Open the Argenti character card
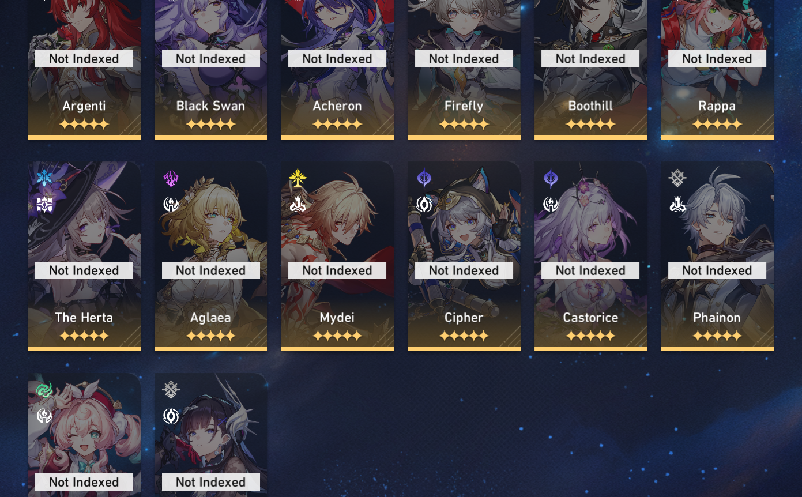Screen dimensions: 802x497 pos(84,69)
